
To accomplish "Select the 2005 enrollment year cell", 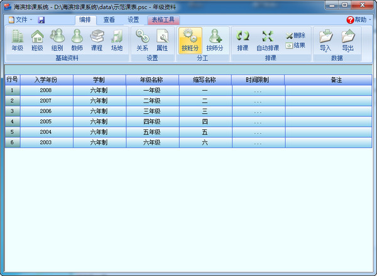I will 46,121.
